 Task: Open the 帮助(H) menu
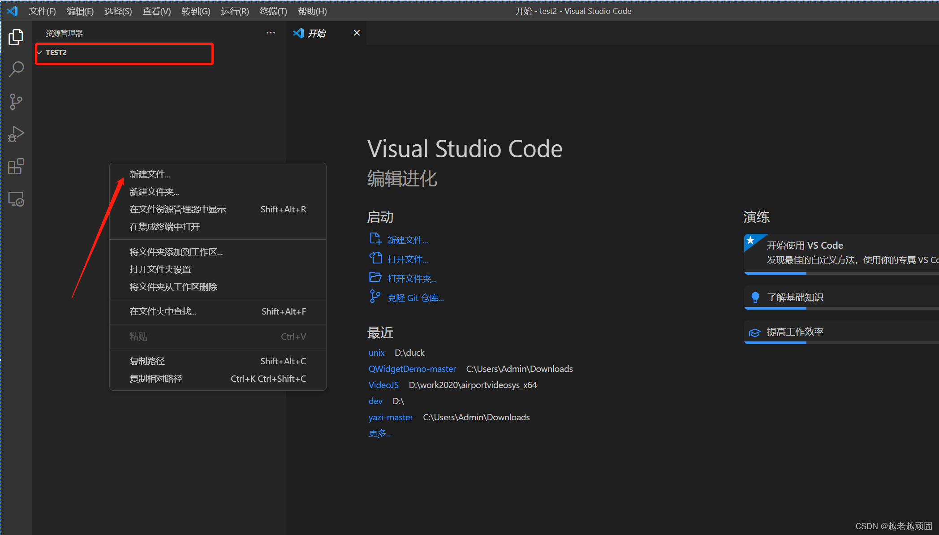tap(312, 11)
